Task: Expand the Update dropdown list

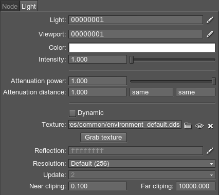Action: (x=142, y=175)
